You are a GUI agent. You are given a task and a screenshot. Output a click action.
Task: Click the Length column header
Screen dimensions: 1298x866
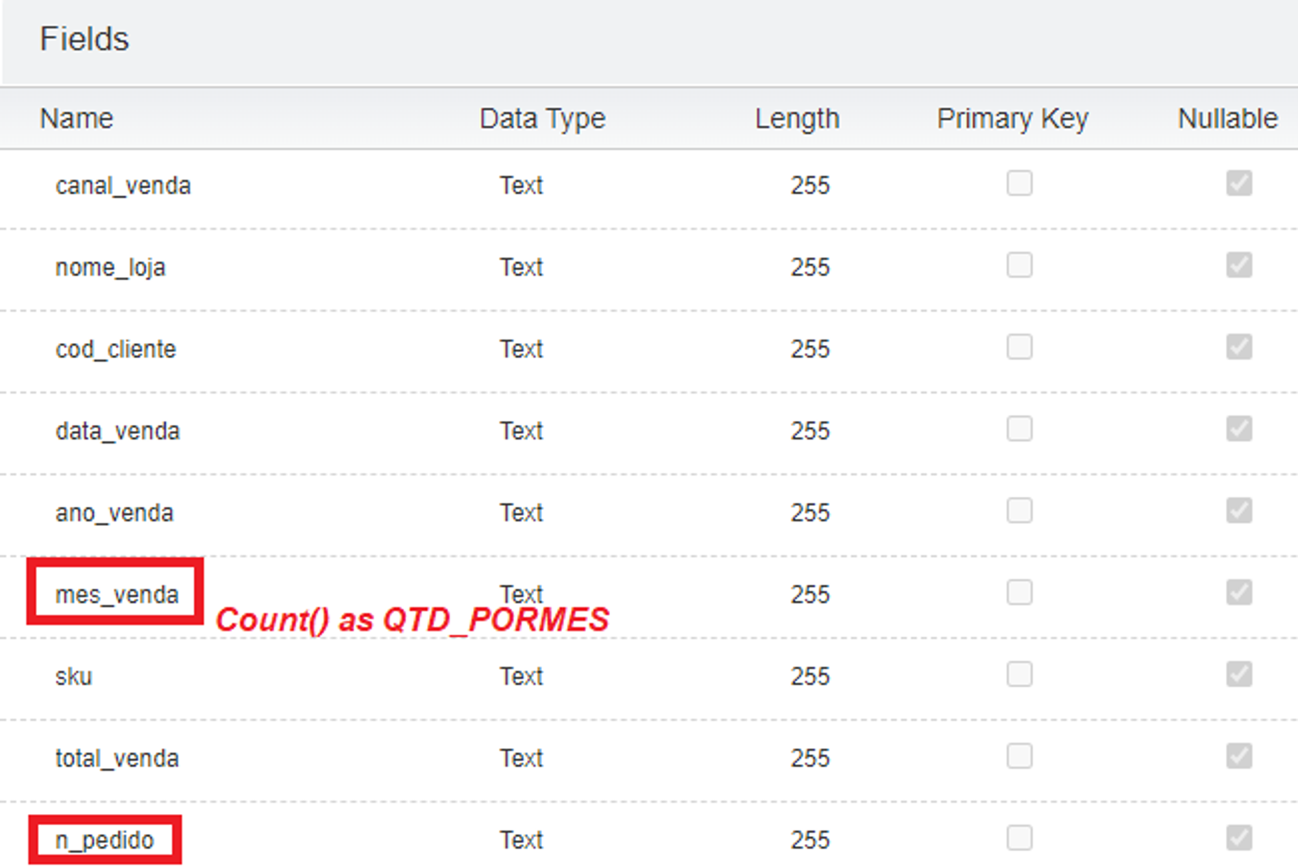pyautogui.click(x=797, y=119)
